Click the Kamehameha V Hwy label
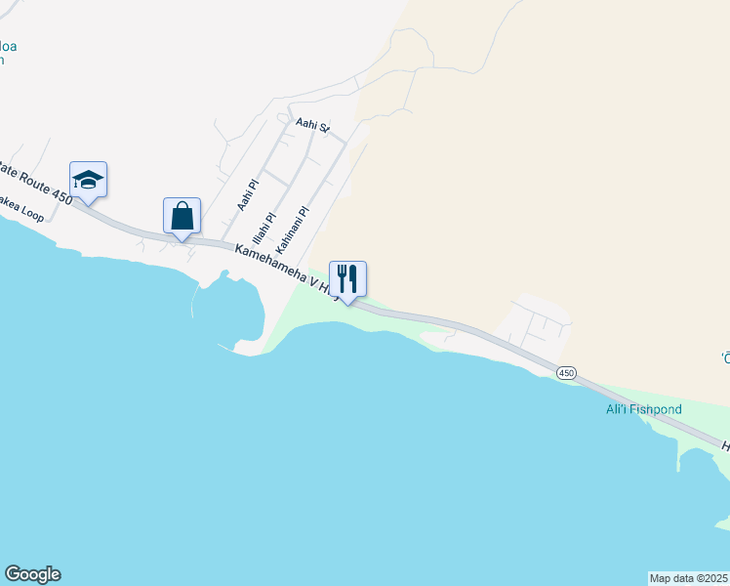The height and width of the screenshot is (586, 730). 286,269
